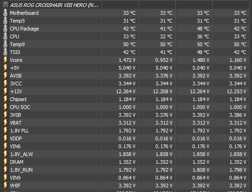Click the lightning bolt icon beside 1.8V PLL
Viewport: 252px width, 192px height.
point(5,131)
